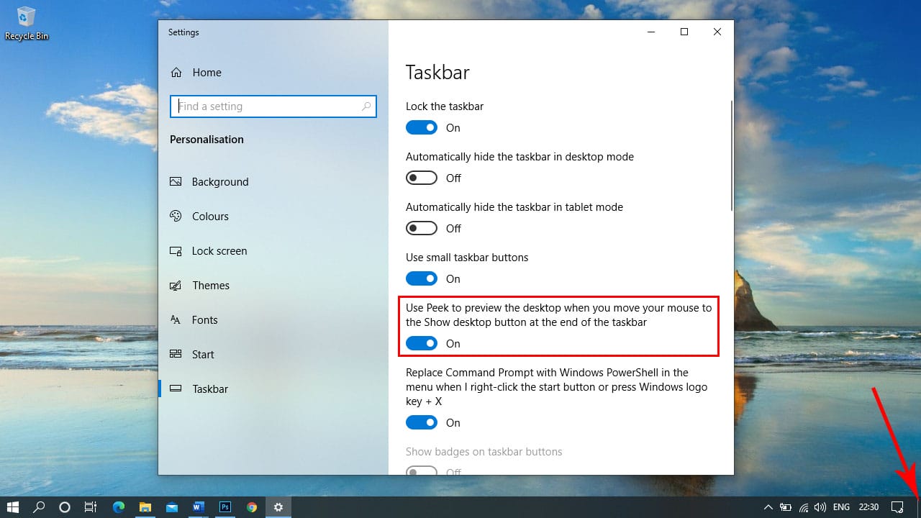Turn off Use small taskbar buttons
Image resolution: width=921 pixels, height=518 pixels.
click(422, 278)
